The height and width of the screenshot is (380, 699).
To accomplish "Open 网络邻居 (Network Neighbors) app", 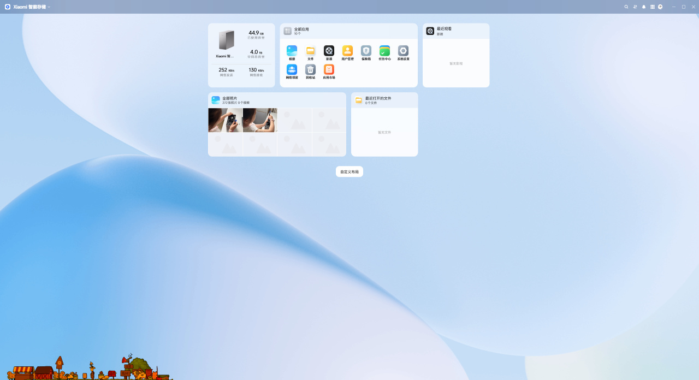I will pos(292,69).
